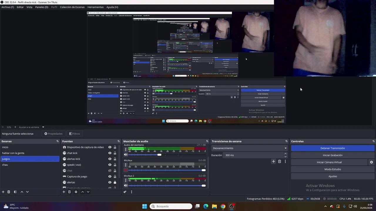The width and height of the screenshot is (376, 211).
Task: Undock the Controles panel
Action: (x=373, y=141)
